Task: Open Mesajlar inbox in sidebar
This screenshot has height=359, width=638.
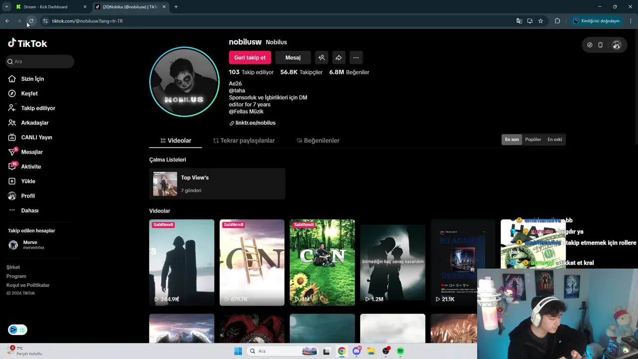Action: click(25, 152)
